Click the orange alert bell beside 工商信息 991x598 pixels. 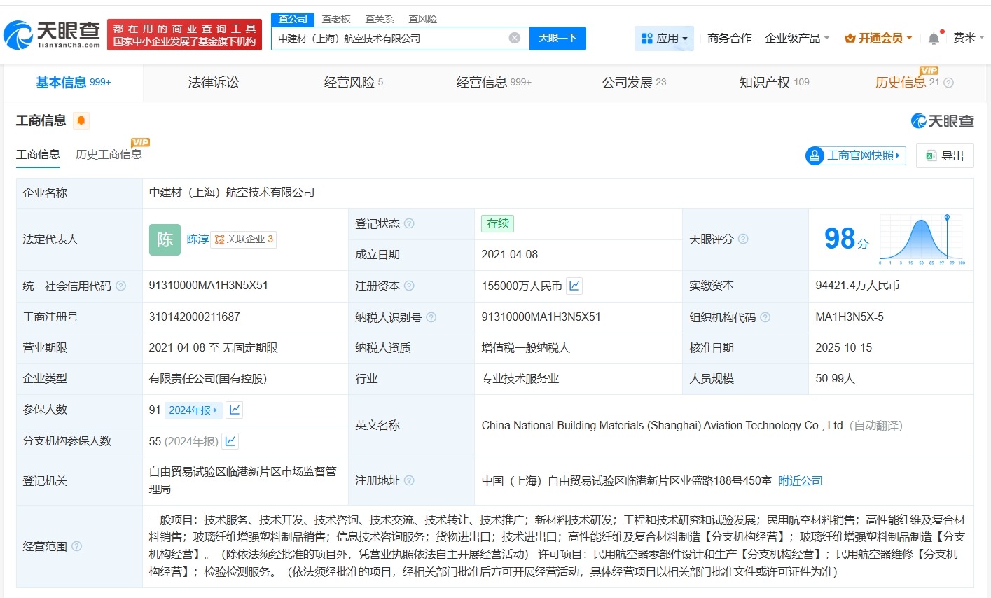[x=81, y=120]
